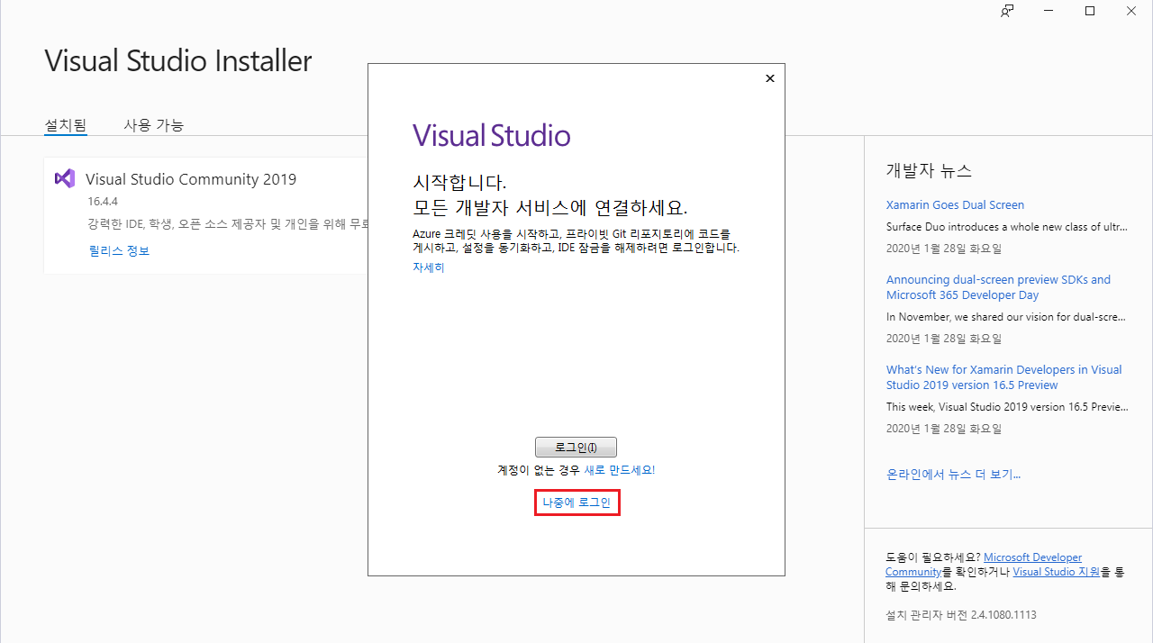The height and width of the screenshot is (643, 1153).
Task: Open the Announcing dual-screen preview SDKs article
Action: (x=998, y=287)
